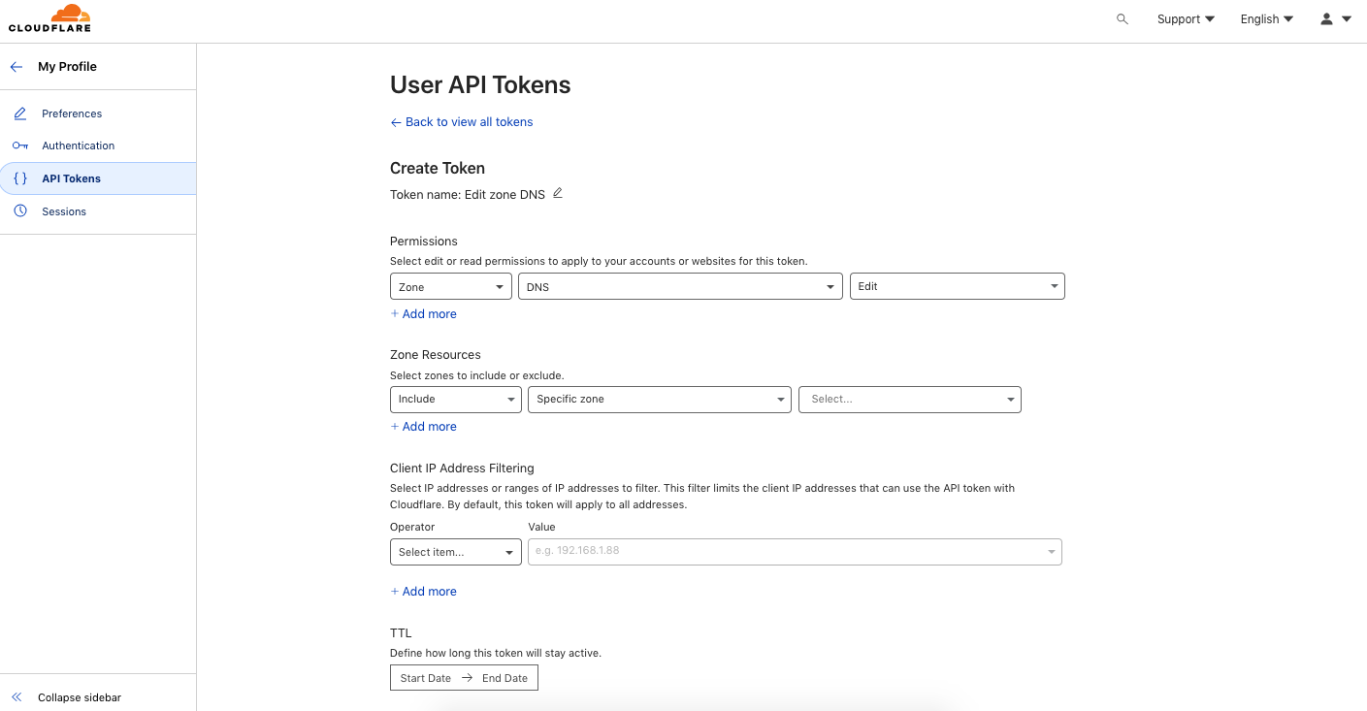Go to Preferences in the sidebar
1367x711 pixels.
coord(72,113)
